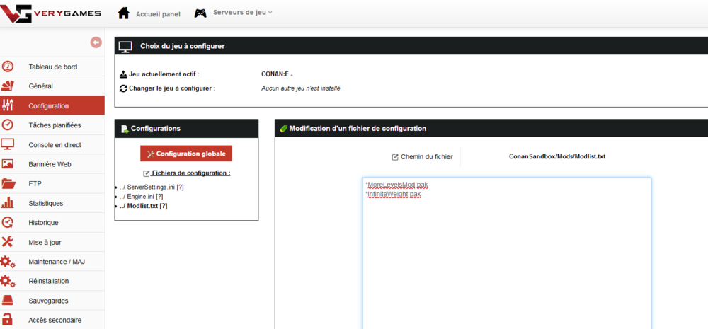Open the Serveurs de jeu dropdown
This screenshot has height=329, width=708.
coord(242,13)
